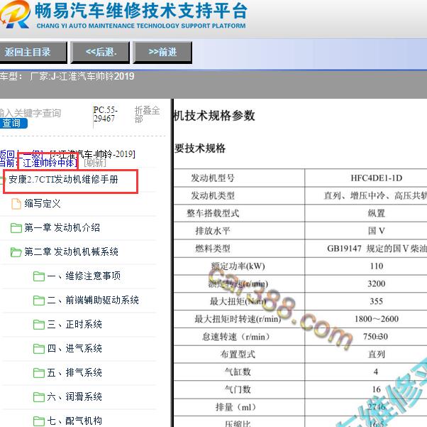Image resolution: width=427 pixels, height=427 pixels.
Task: Click open-folder icon of 第二章 发动机机械系统
Action: pos(16,252)
